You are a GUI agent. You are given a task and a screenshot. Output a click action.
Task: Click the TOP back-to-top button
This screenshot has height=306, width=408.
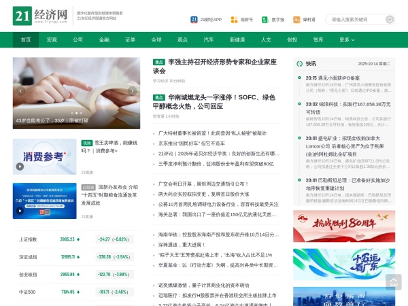click(x=393, y=282)
